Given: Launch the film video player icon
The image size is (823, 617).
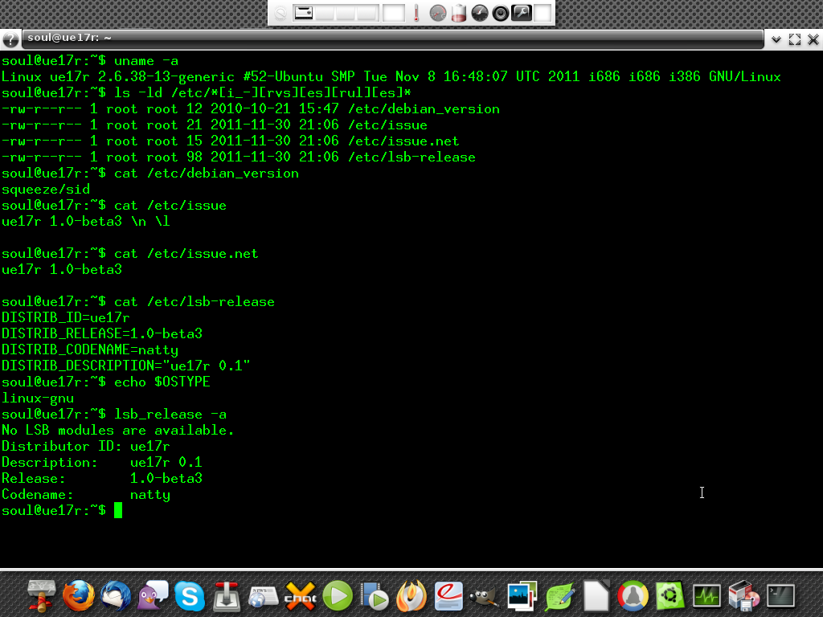Looking at the screenshot, I should (x=375, y=596).
